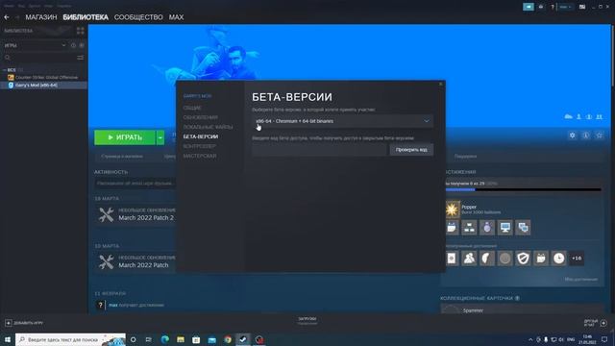The width and height of the screenshot is (615, 346).
Task: Go back with the left arrow
Action: [x=7, y=17]
